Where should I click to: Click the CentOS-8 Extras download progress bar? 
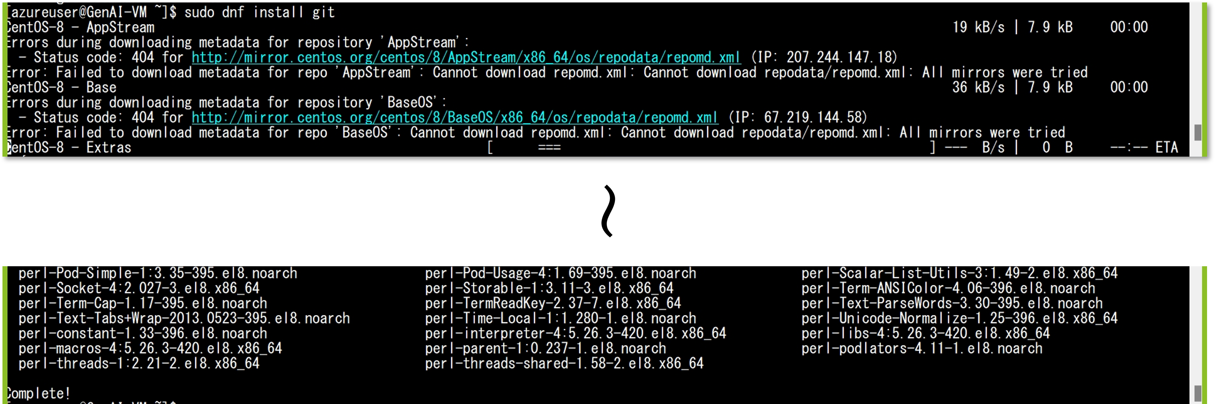point(712,147)
